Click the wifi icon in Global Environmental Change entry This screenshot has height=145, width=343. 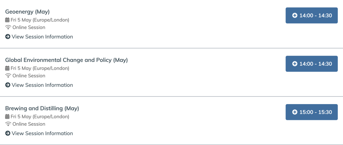click(8, 76)
